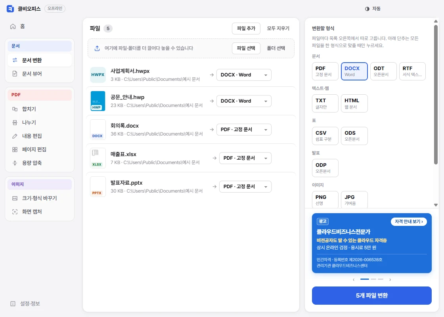Open format dropdown for 공문_안내.hwp
The height and width of the screenshot is (317, 444).
244,101
